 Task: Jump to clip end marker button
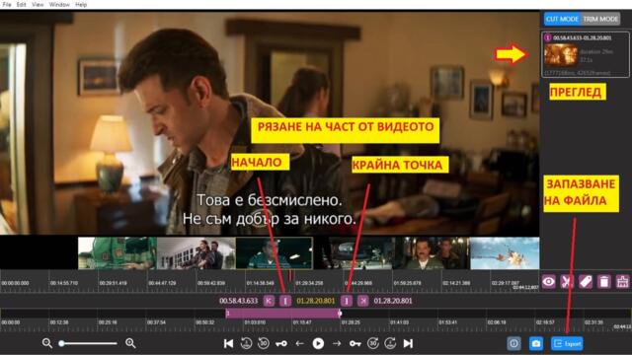point(363,301)
